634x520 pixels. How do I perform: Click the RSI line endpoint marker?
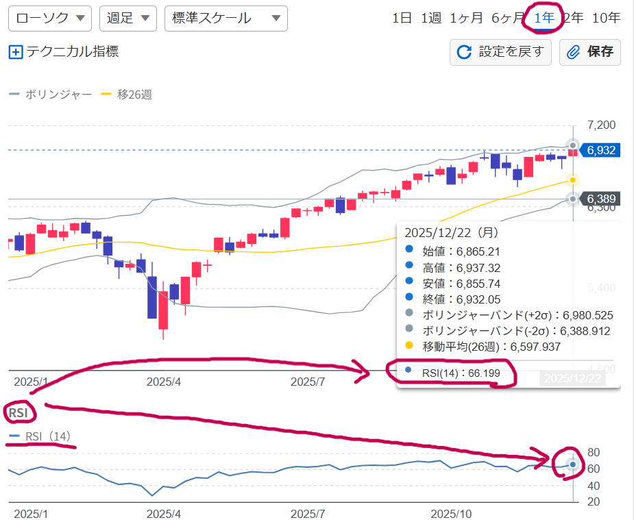[573, 465]
